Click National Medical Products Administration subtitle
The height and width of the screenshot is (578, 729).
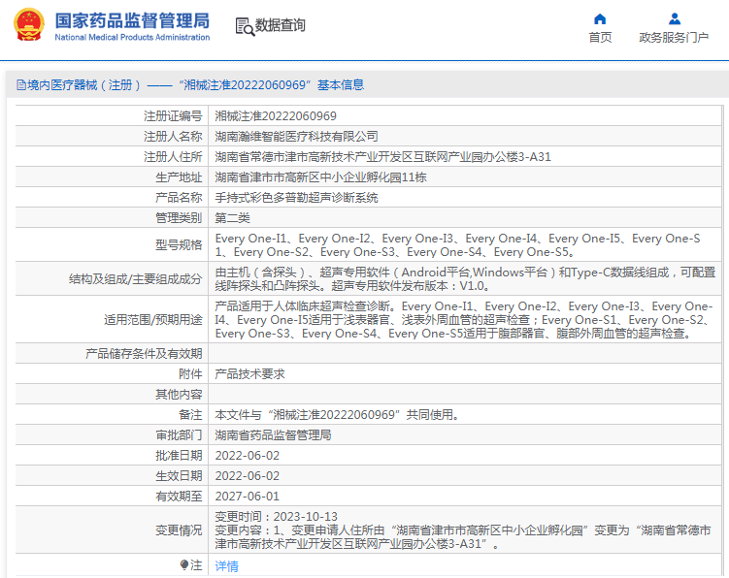click(132, 37)
